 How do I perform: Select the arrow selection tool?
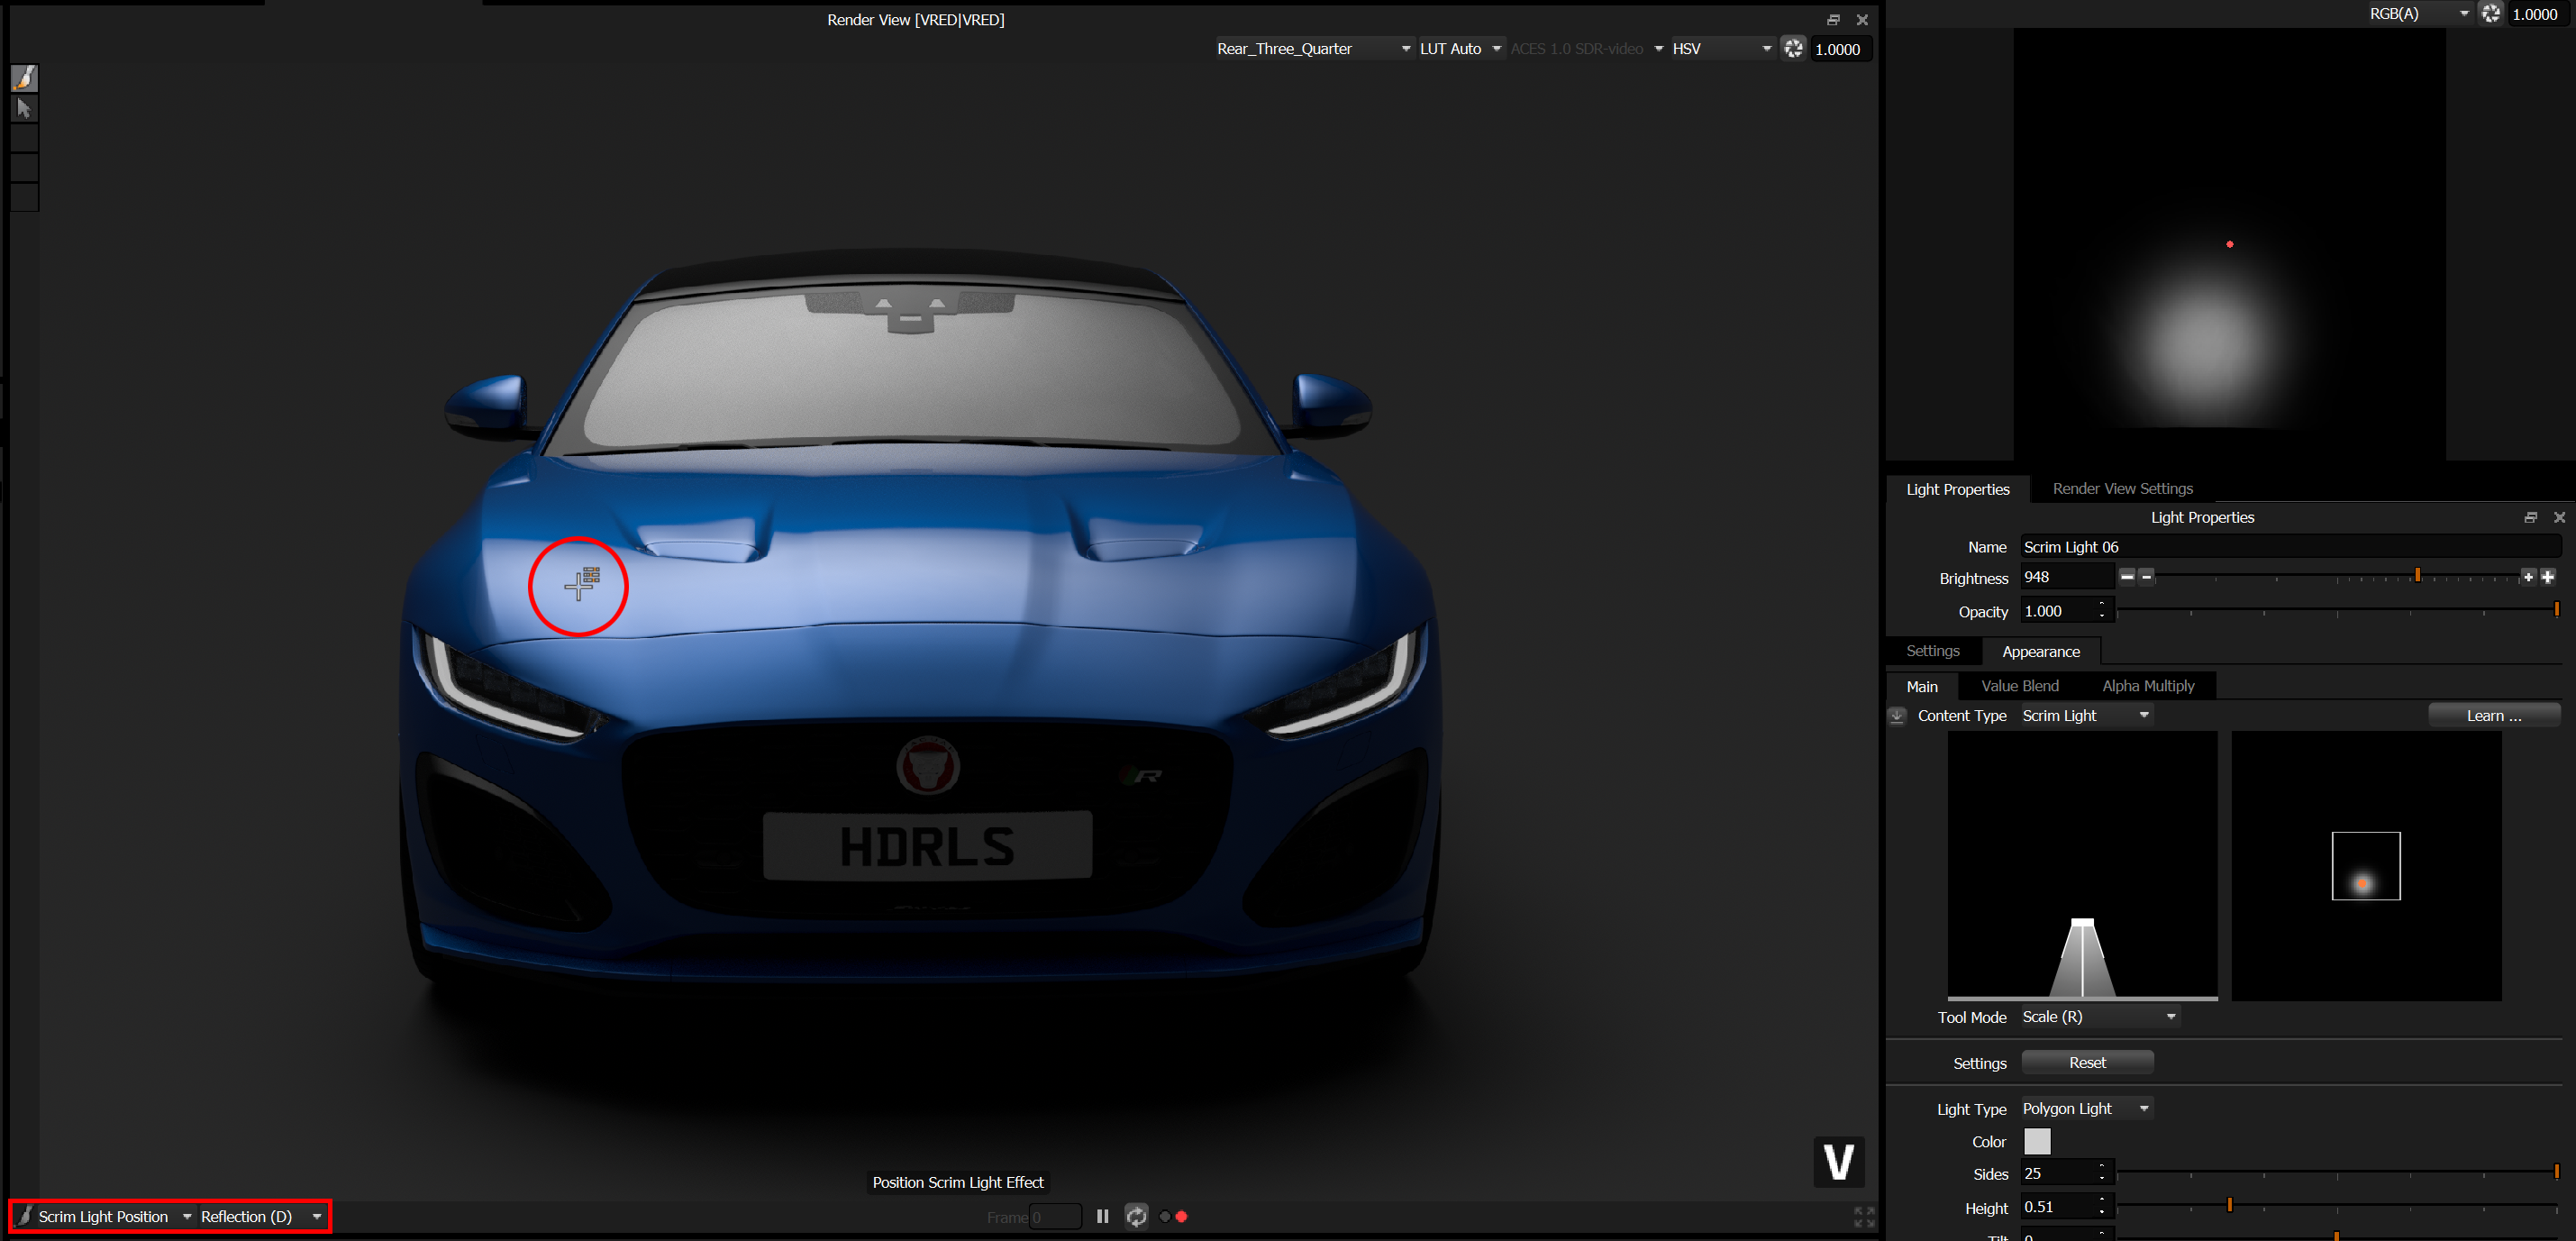pyautogui.click(x=24, y=108)
